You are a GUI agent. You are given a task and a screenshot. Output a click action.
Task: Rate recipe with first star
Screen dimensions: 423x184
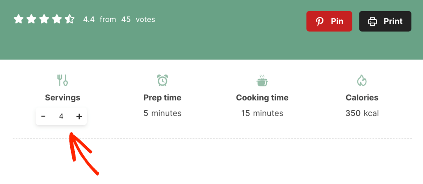point(19,19)
